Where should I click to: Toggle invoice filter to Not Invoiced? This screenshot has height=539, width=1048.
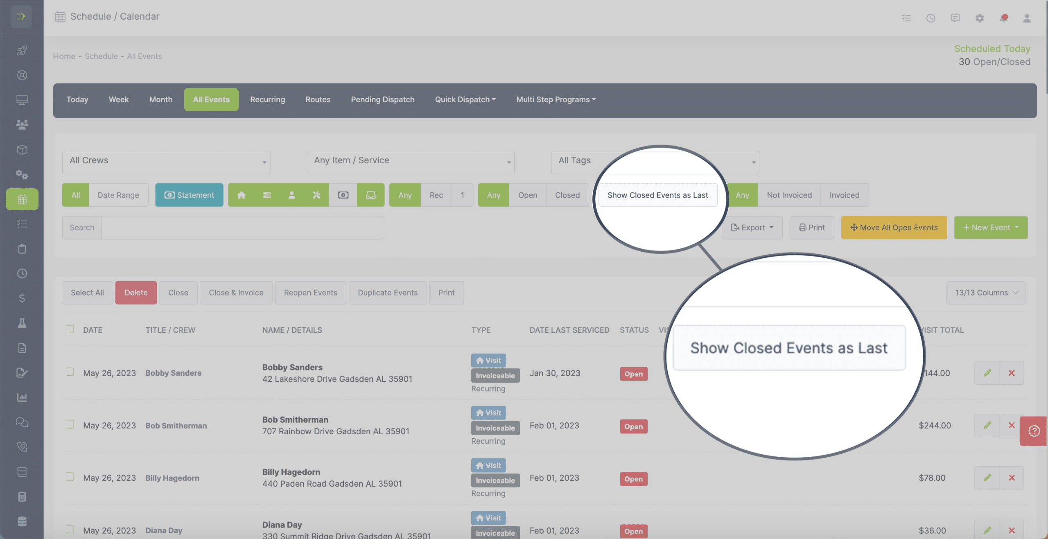click(789, 195)
